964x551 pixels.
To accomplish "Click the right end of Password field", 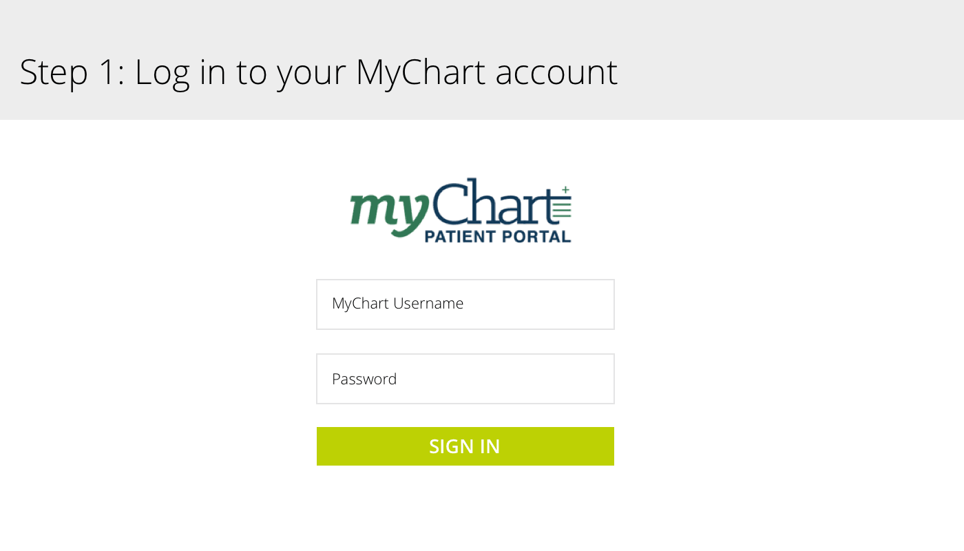I will [599, 379].
